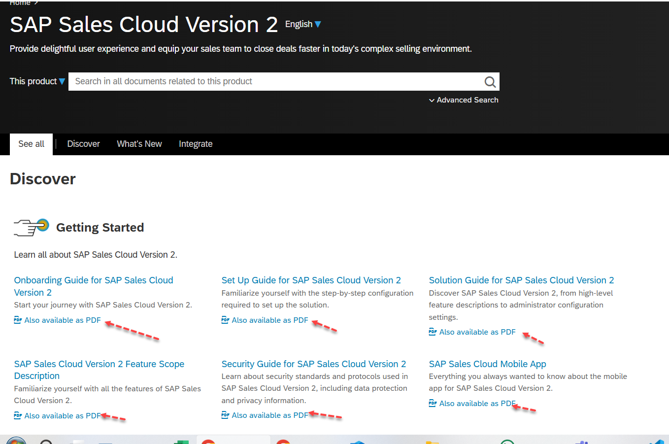Image resolution: width=669 pixels, height=444 pixels.
Task: Click PDF icon under Solution Guide
Action: tap(433, 332)
